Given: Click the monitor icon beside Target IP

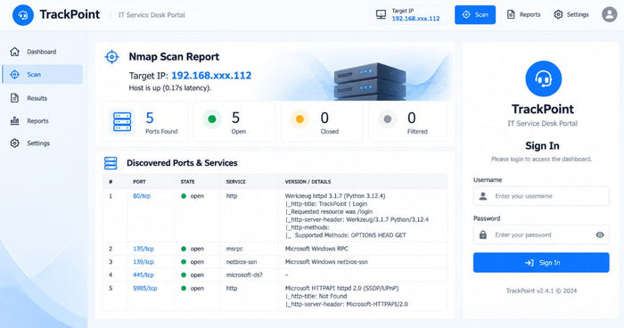Looking at the screenshot, I should [x=381, y=15].
